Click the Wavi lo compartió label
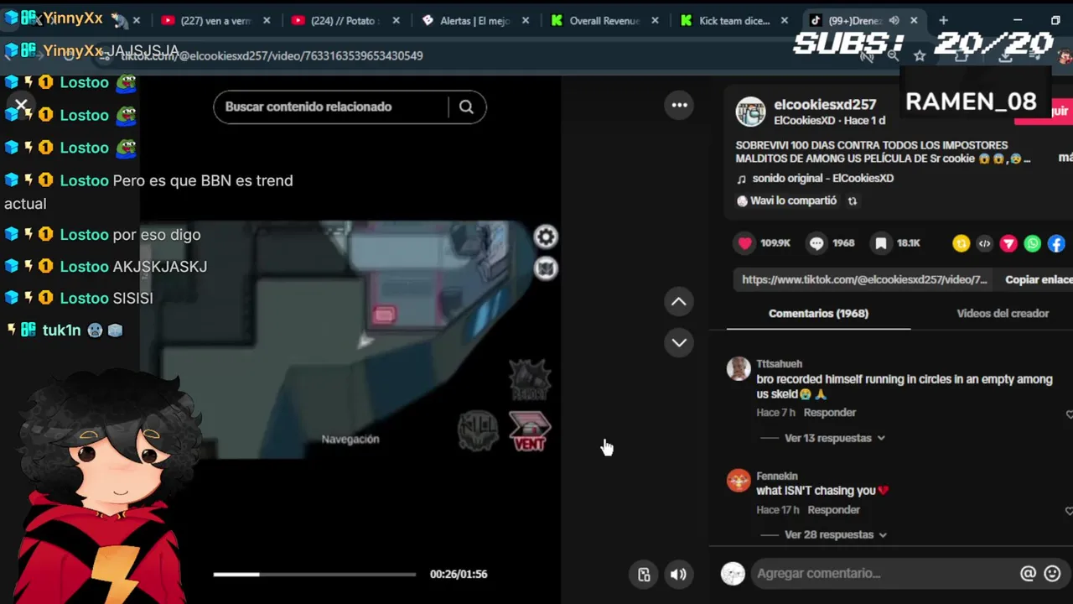Screen dimensions: 1073x604 coord(793,201)
